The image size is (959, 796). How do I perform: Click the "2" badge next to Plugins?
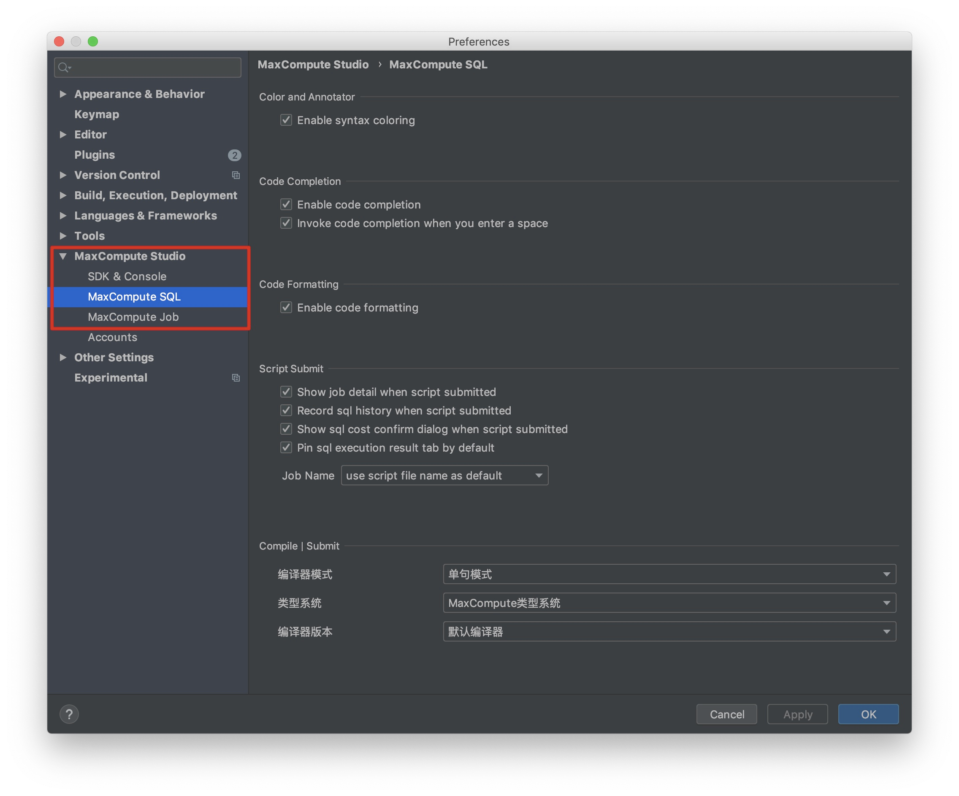point(234,155)
